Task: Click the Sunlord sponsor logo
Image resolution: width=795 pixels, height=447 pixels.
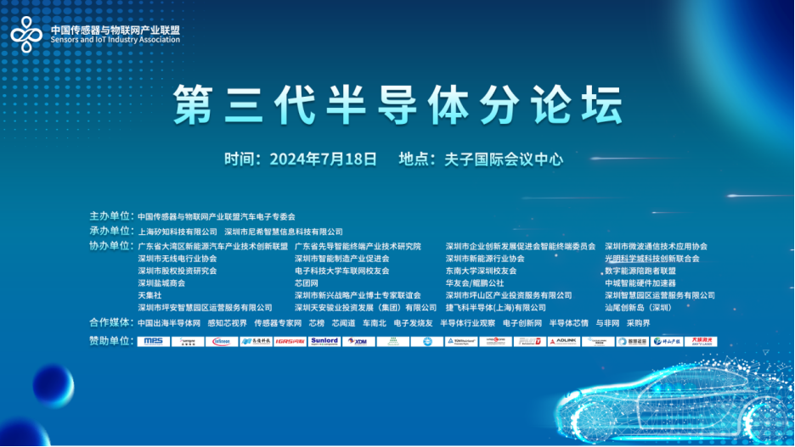Action: pyautogui.click(x=324, y=341)
